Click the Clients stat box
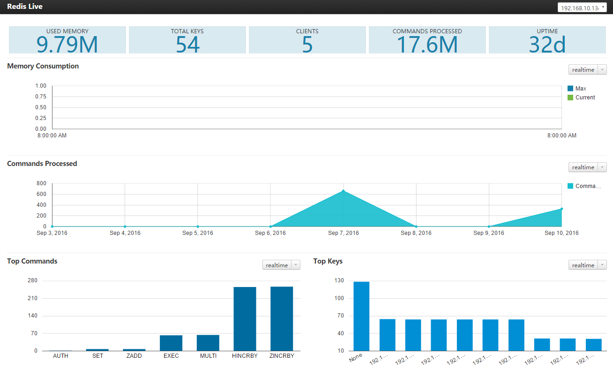The image size is (613, 385). (x=307, y=40)
